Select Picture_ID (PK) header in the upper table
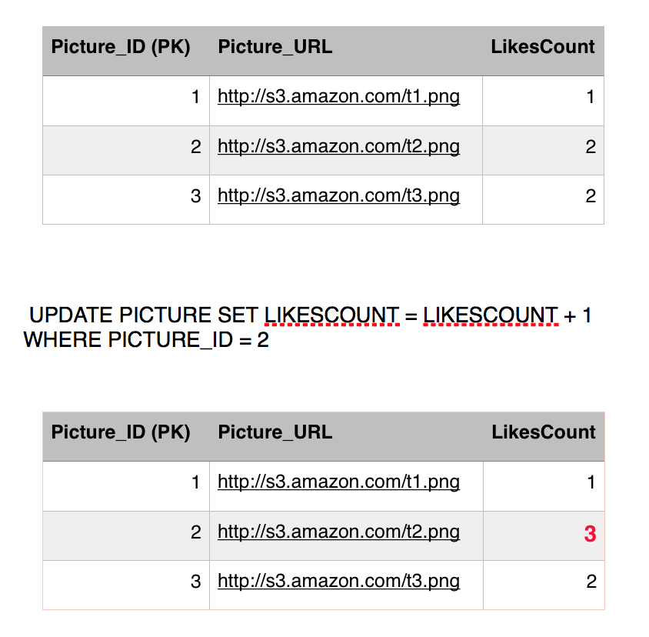Viewport: 649px width, 637px height. click(120, 47)
